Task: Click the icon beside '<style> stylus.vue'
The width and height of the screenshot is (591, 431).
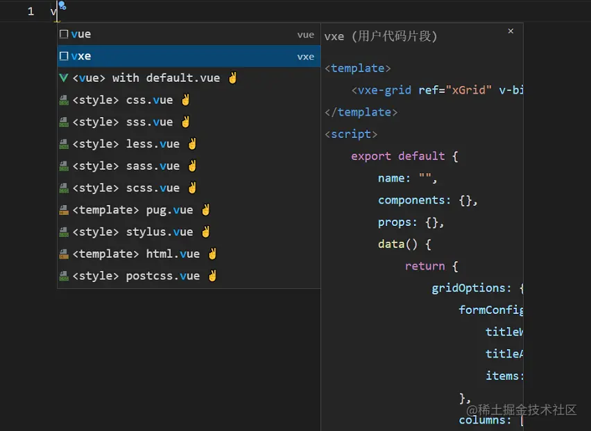Action: click(64, 232)
